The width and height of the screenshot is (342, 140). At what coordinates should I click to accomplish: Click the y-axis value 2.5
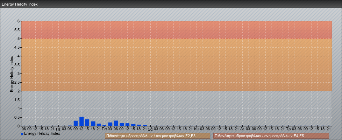click(x=17, y=82)
